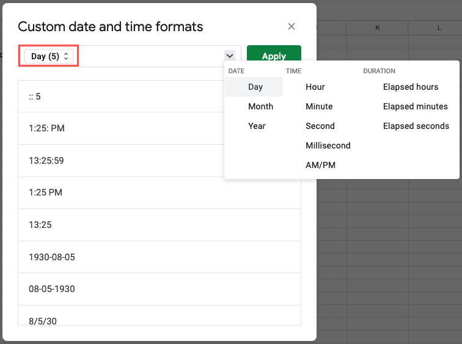The image size is (462, 344).
Task: Add Millisecond to the format
Action: (x=328, y=145)
